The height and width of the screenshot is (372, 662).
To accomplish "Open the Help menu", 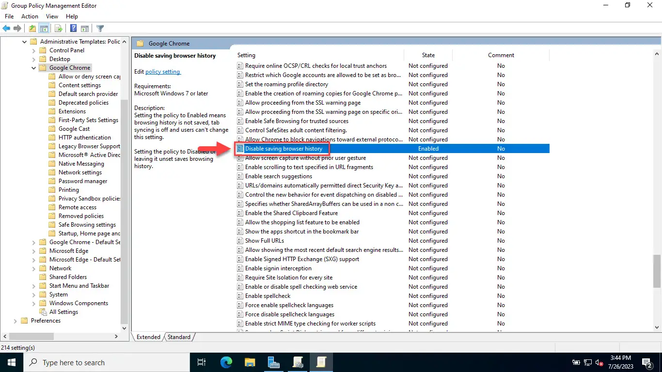I will click(72, 16).
